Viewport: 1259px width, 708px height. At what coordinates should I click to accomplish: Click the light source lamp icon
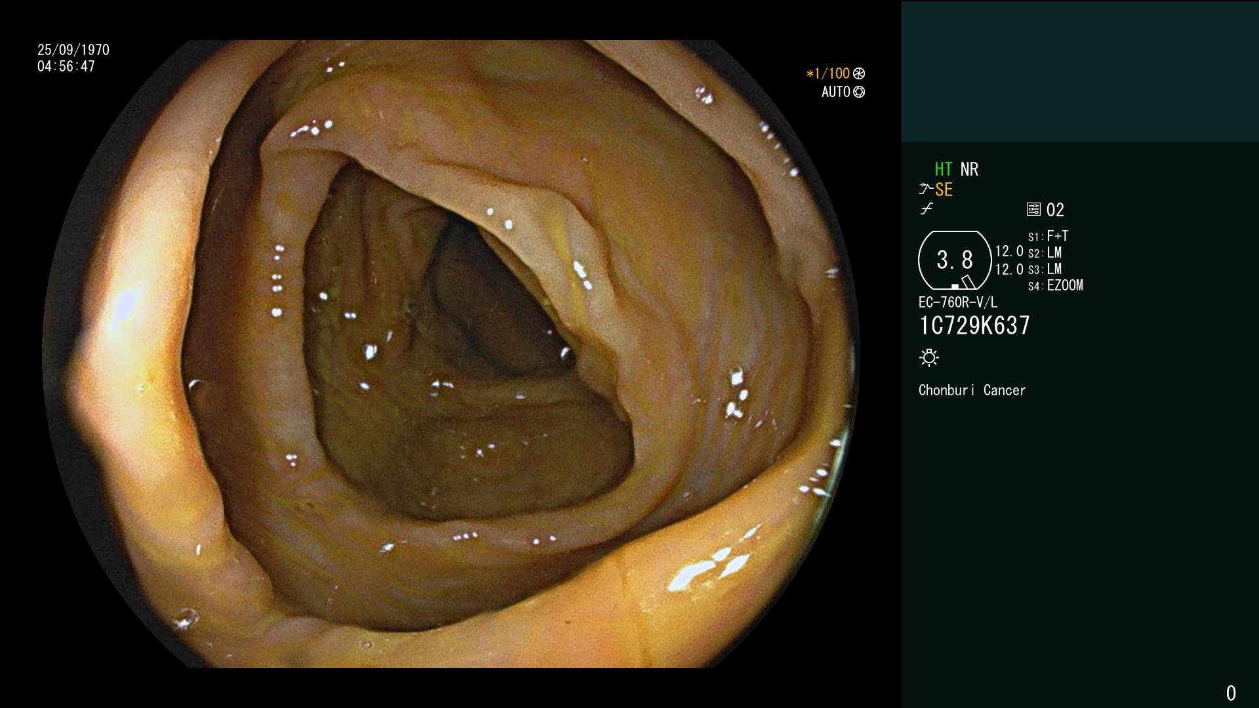coord(929,357)
